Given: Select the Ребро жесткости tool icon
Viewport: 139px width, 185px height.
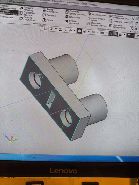Looking at the screenshot, I should pos(44,10).
